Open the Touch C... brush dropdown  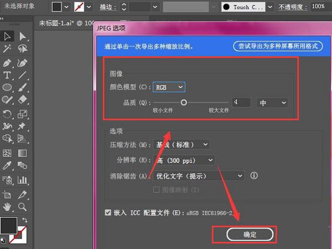(270, 7)
